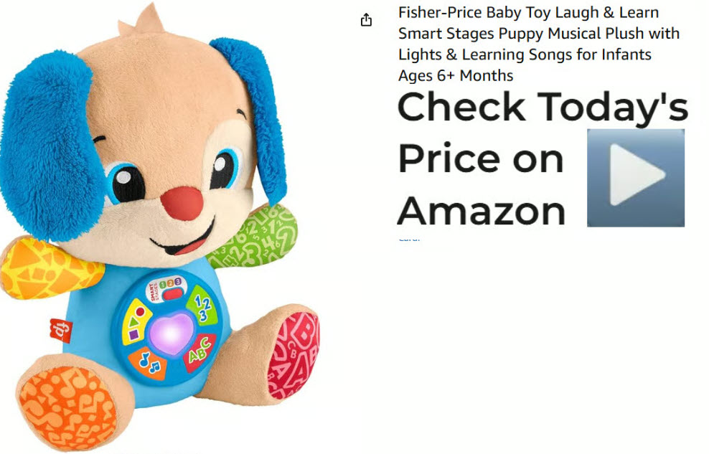Click the puppy's red nose

[182, 204]
